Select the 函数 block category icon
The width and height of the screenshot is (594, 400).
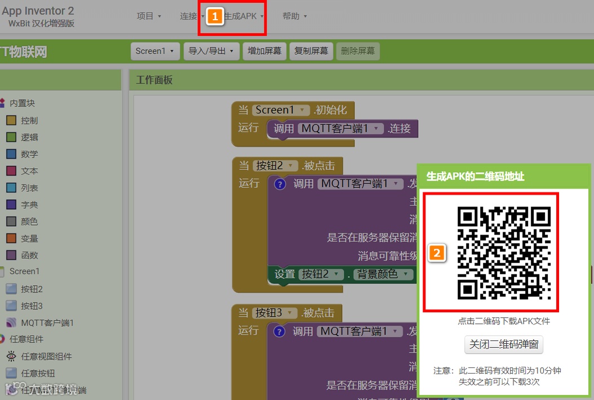[x=11, y=255]
